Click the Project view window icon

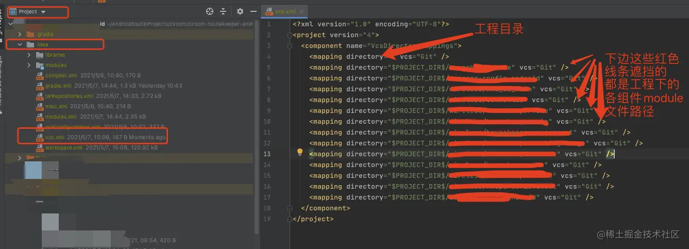tap(13, 11)
